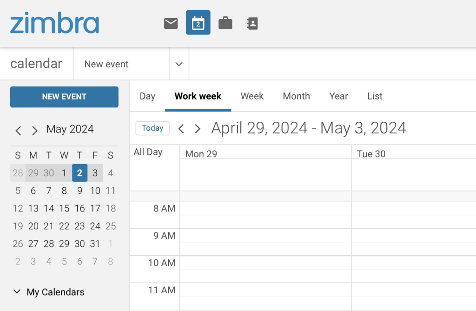Open Contacts via the address book icon
This screenshot has height=311, width=476.
252,22
